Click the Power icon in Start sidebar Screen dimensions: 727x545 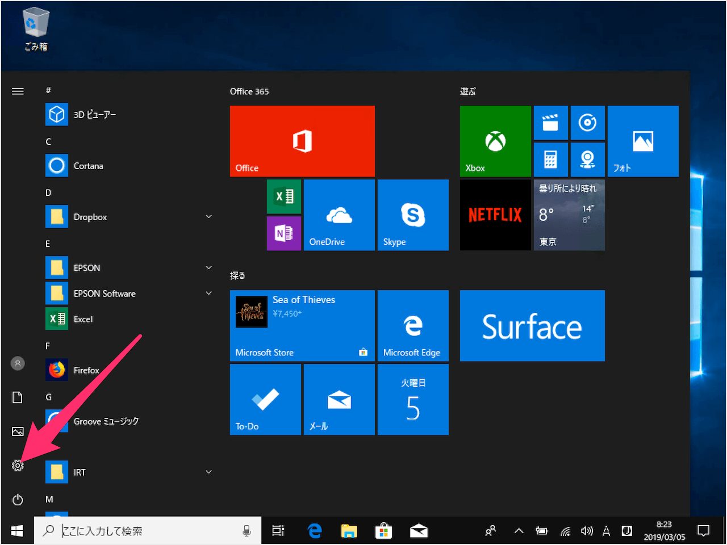pos(18,500)
